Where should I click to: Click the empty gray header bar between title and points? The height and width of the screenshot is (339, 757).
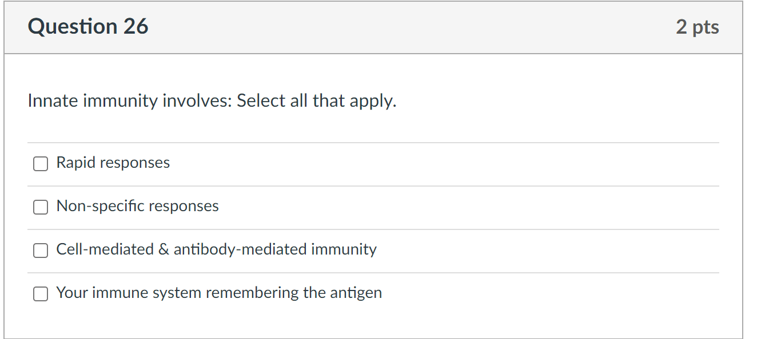(x=400, y=27)
